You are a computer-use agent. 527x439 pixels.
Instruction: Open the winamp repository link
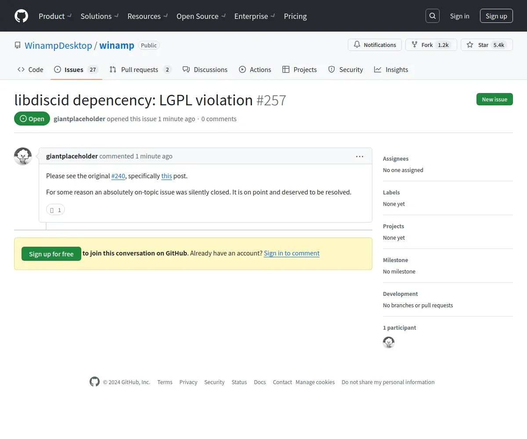tap(117, 45)
